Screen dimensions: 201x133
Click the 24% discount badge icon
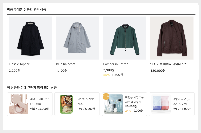pyautogui.click(x=106, y=96)
